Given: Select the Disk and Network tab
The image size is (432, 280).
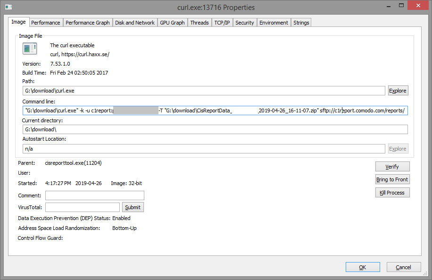Looking at the screenshot, I should (135, 23).
